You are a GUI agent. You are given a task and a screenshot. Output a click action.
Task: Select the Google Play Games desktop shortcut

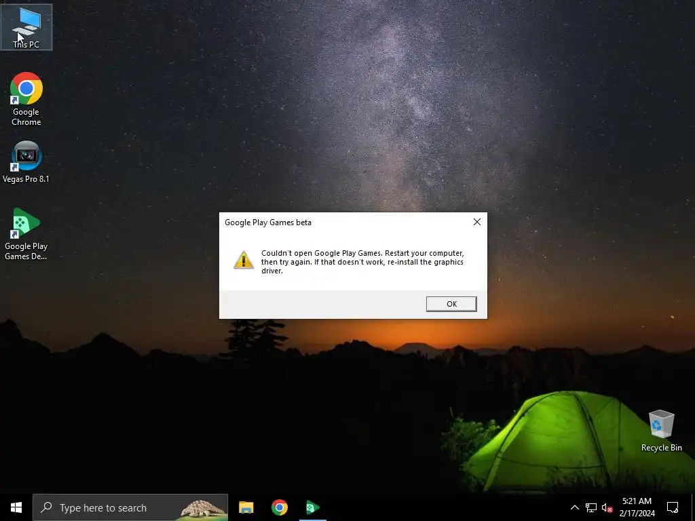26,234
